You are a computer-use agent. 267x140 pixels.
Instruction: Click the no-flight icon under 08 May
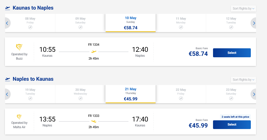30,27
